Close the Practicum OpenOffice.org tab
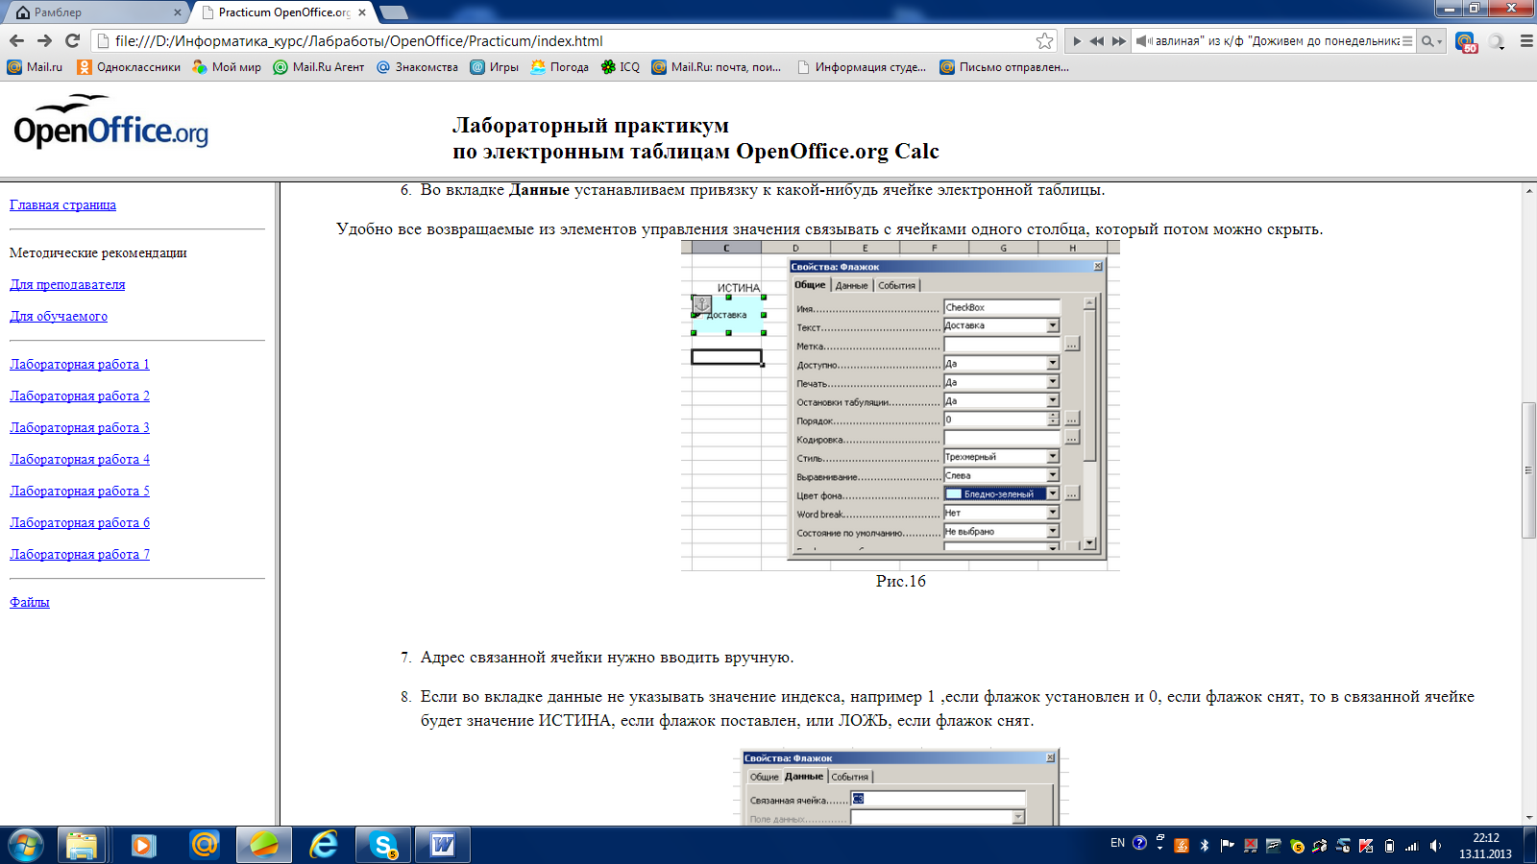The width and height of the screenshot is (1537, 864). pyautogui.click(x=362, y=12)
